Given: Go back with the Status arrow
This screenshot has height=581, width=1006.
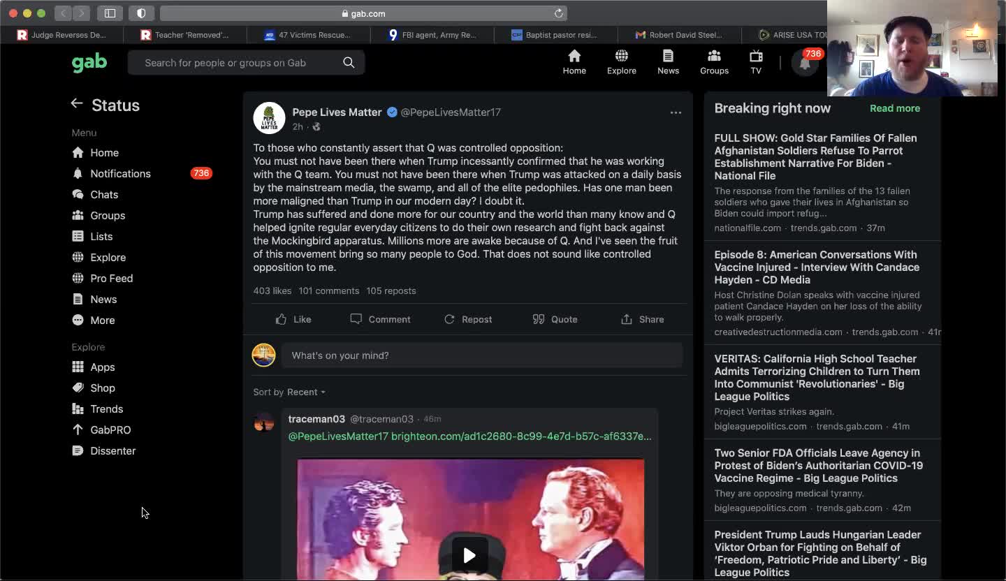Looking at the screenshot, I should pos(77,104).
